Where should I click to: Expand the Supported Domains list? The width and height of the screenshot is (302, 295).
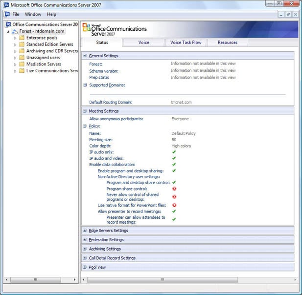[85, 85]
